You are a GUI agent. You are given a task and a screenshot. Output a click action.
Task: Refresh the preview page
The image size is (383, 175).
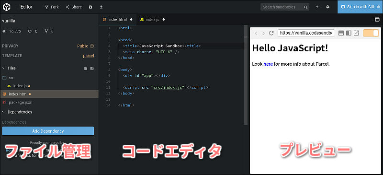271,33
